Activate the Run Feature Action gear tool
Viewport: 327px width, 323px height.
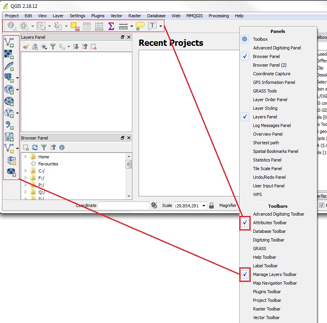point(24,26)
